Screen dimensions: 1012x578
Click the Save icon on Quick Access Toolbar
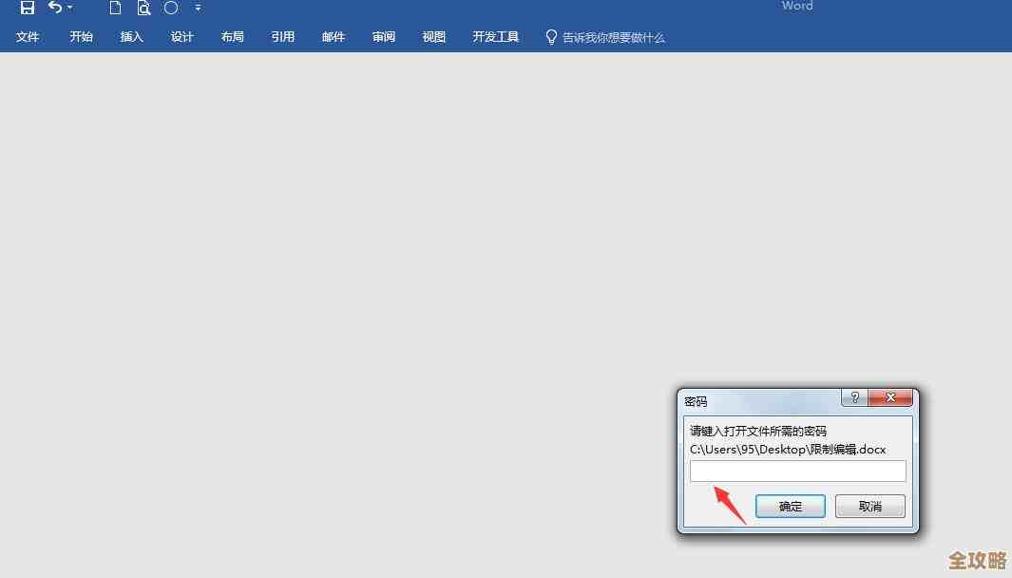27,8
